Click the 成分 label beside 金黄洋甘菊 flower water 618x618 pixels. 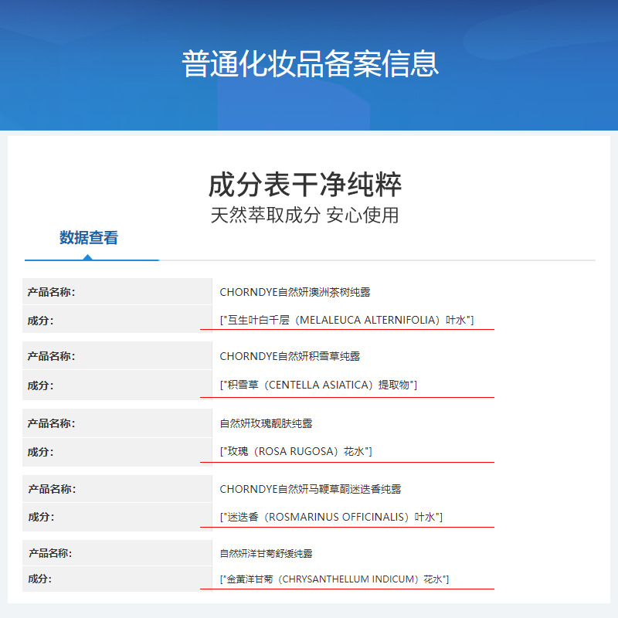(41, 579)
